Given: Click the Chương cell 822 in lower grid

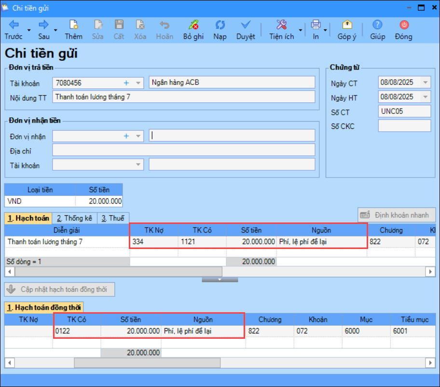Looking at the screenshot, I should [x=270, y=331].
